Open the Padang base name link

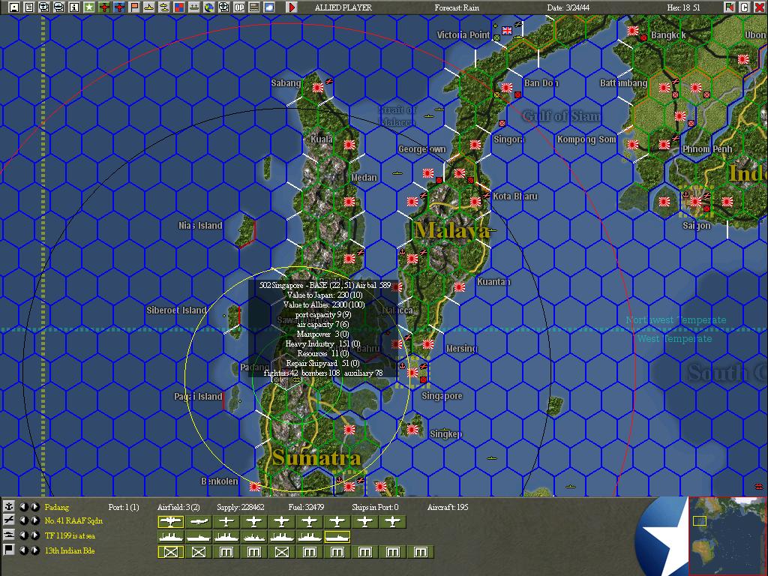[x=57, y=507]
